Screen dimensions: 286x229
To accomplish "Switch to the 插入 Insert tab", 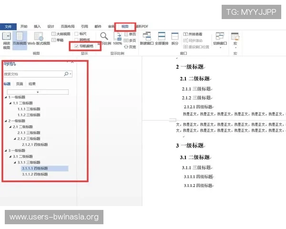I will pos(37,27).
